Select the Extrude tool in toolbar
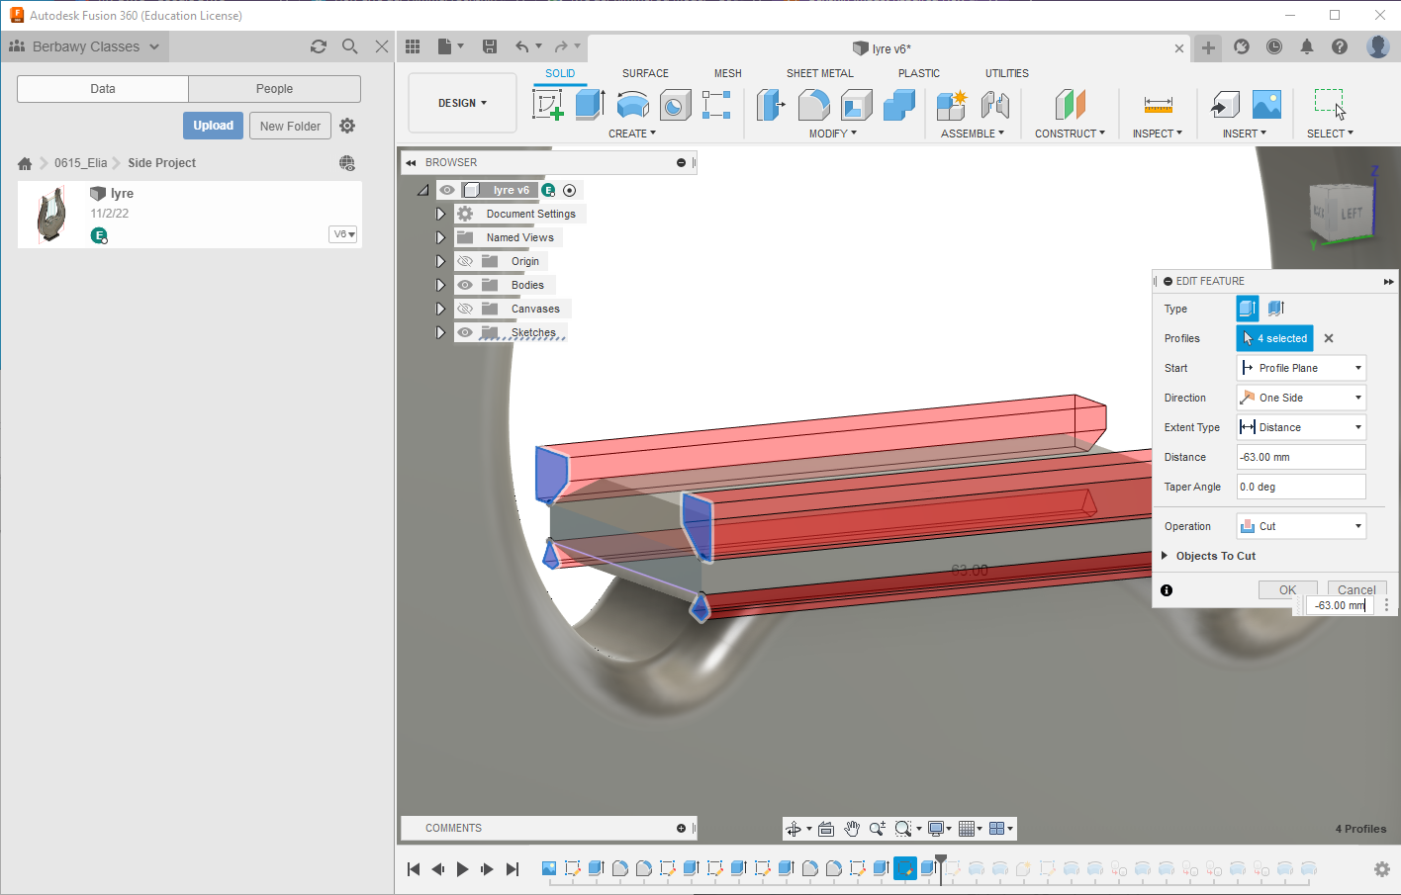The image size is (1401, 895). tap(590, 105)
